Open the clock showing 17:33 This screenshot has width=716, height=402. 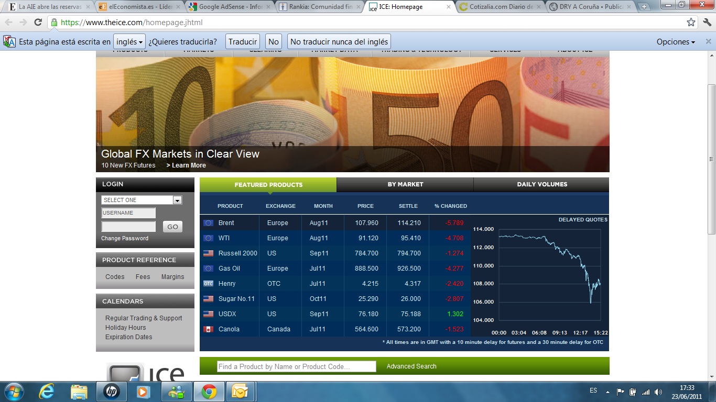point(687,392)
